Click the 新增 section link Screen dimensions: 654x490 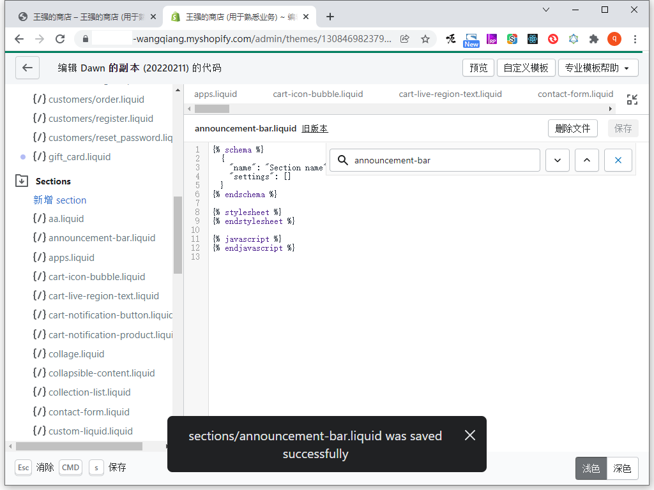pyautogui.click(x=59, y=200)
